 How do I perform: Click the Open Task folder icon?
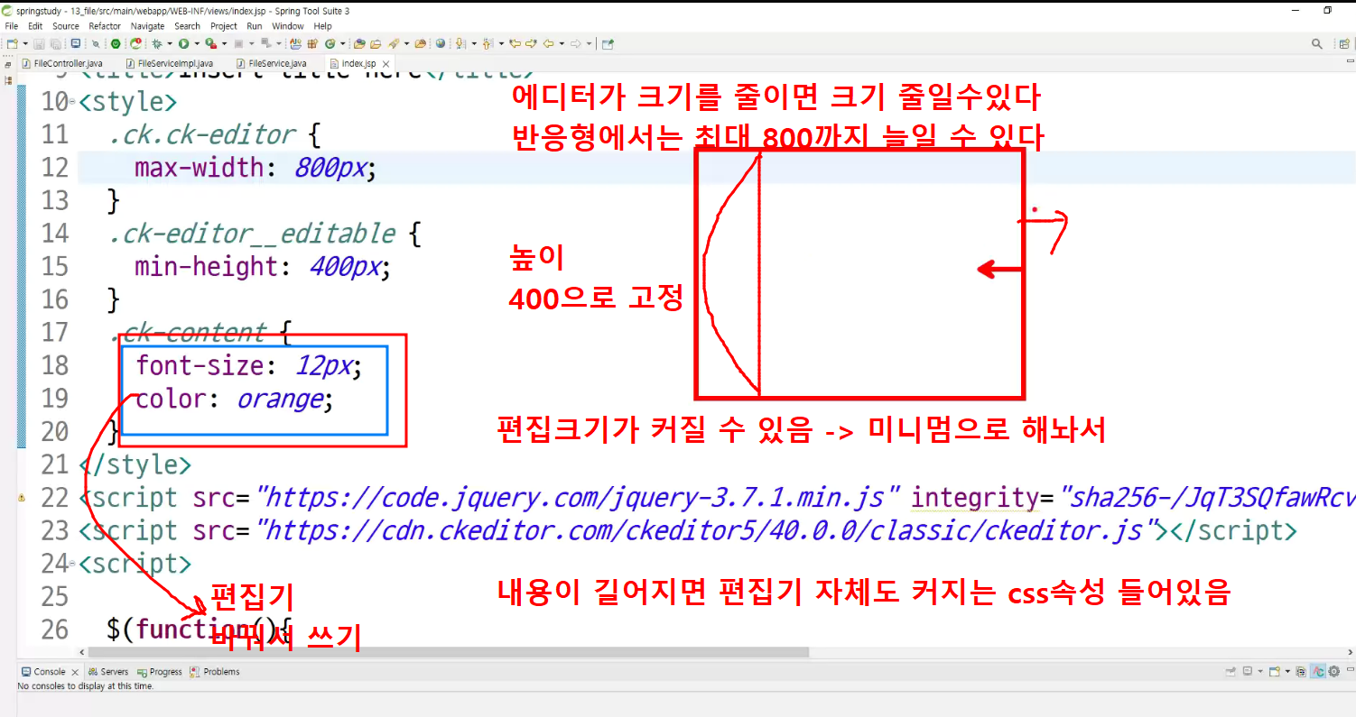click(x=376, y=43)
